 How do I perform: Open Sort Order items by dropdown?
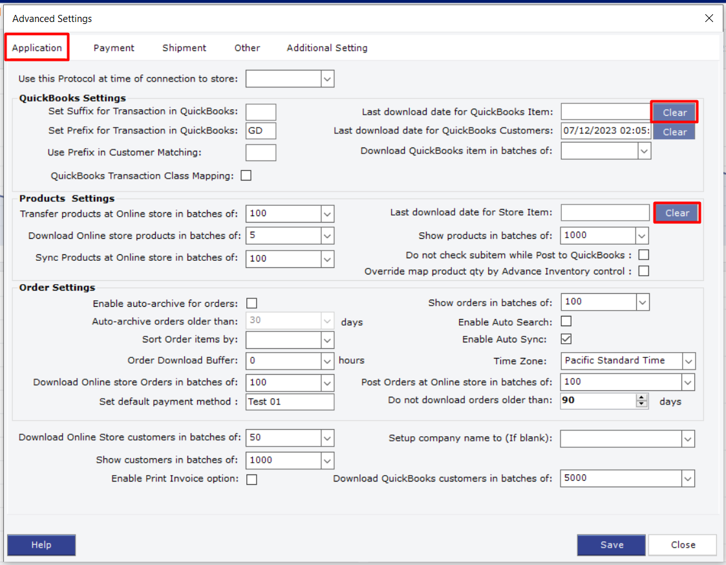(x=327, y=340)
